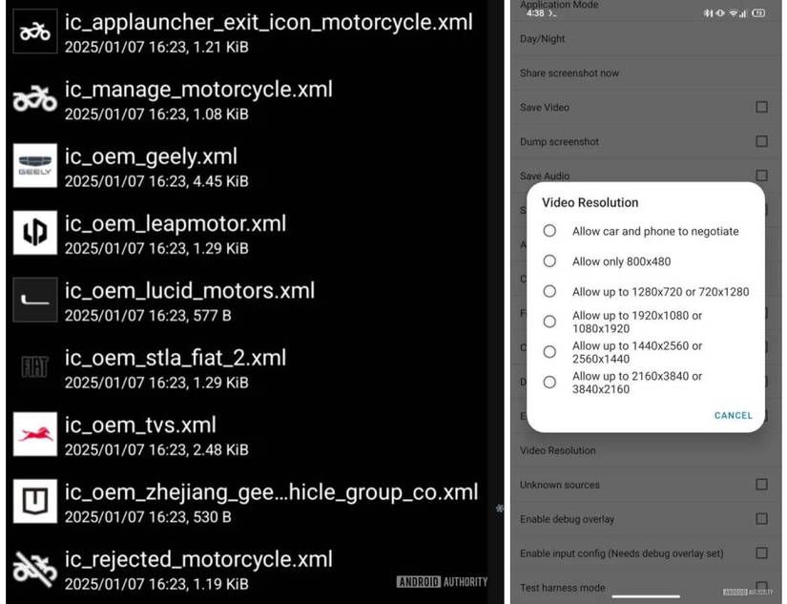Viewport: 787px width, 604px height.
Task: Tap the Video Resolution dialog title
Action: pos(590,203)
